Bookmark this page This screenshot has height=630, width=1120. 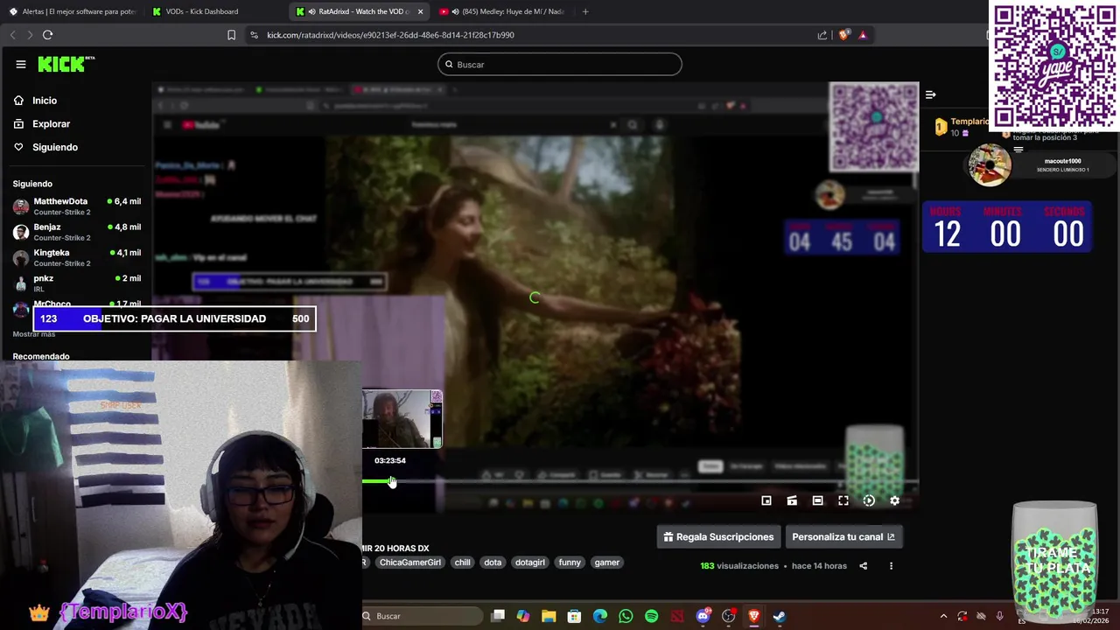point(231,35)
